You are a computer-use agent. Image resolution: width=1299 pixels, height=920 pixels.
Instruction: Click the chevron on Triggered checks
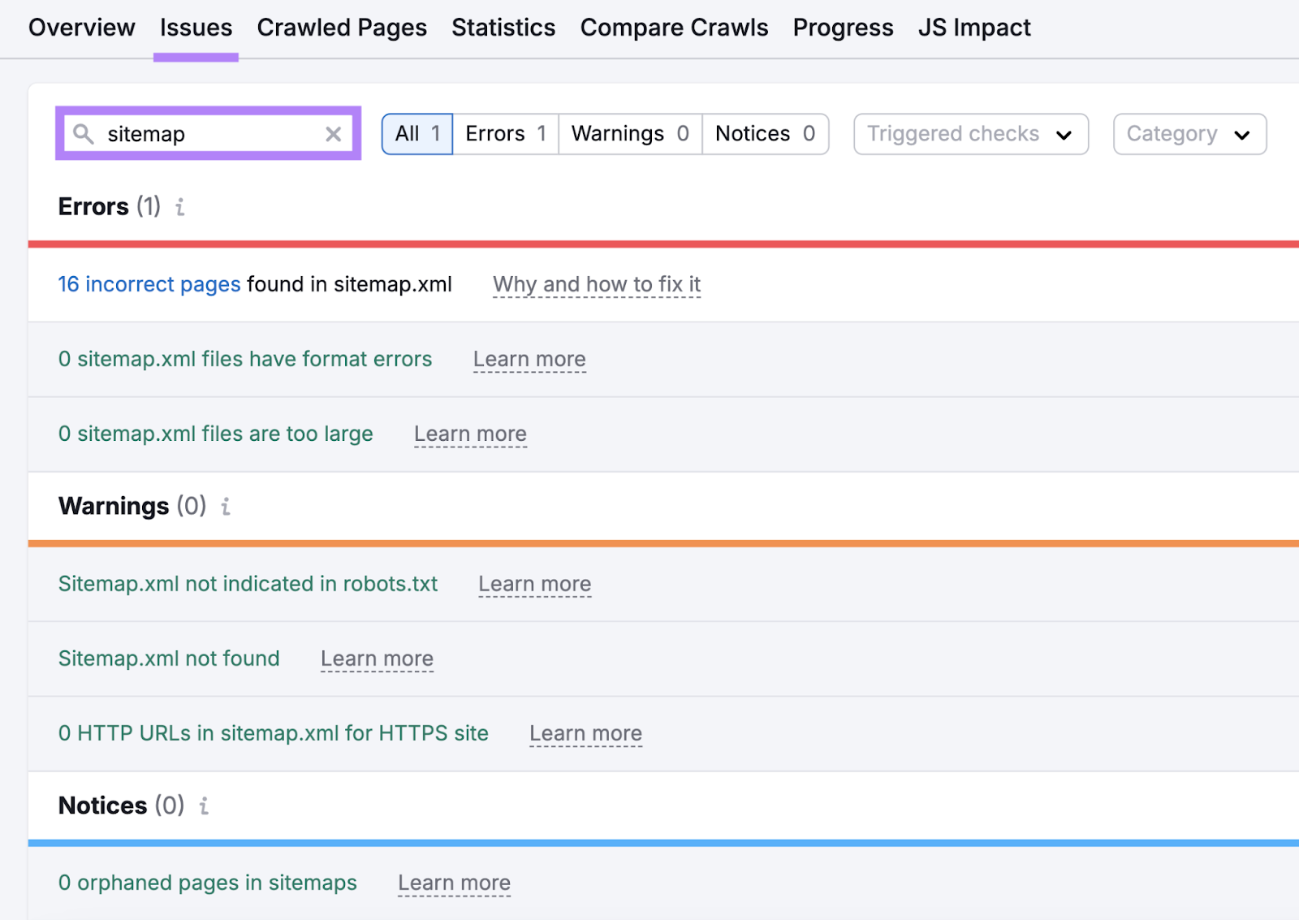point(1065,134)
